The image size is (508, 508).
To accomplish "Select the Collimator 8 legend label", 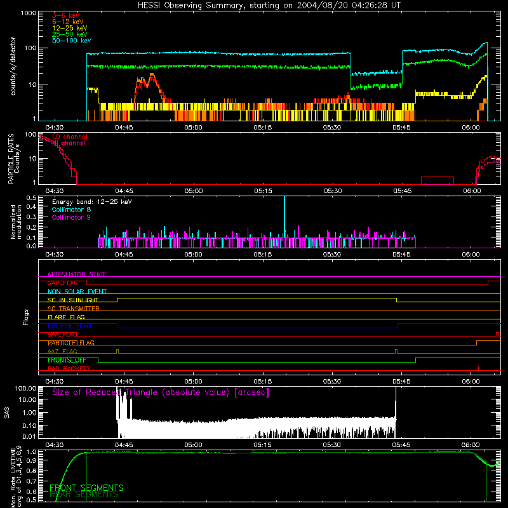I will click(x=71, y=210).
